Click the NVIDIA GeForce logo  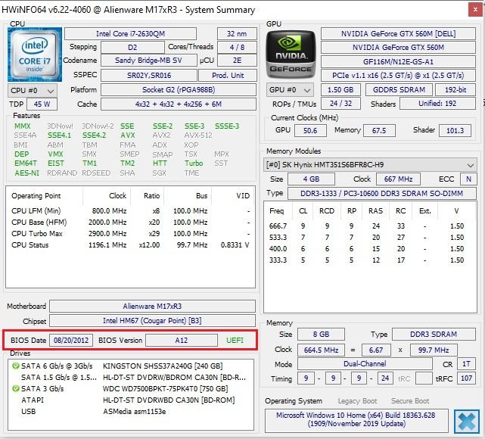click(x=291, y=54)
